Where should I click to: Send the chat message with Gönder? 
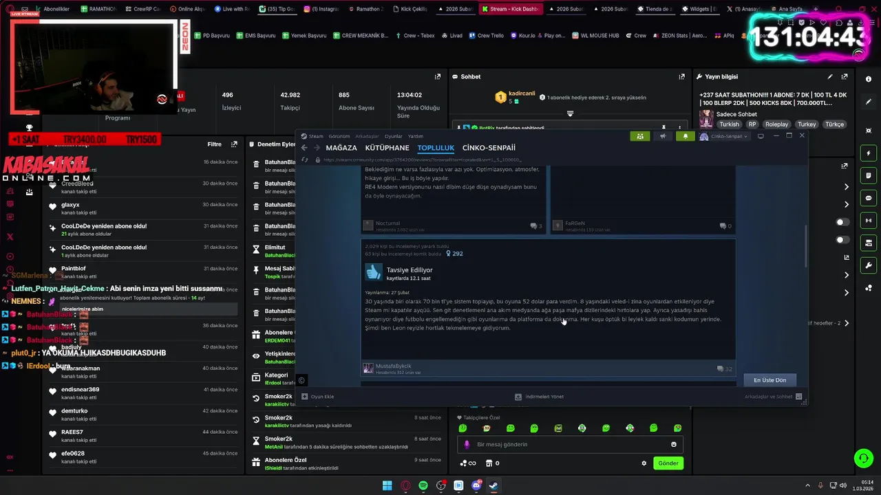[x=668, y=463]
